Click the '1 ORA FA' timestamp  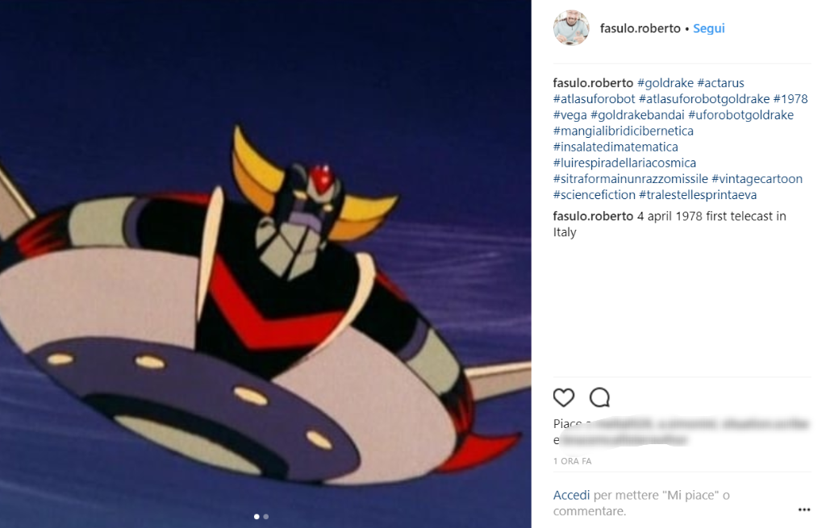click(x=572, y=461)
